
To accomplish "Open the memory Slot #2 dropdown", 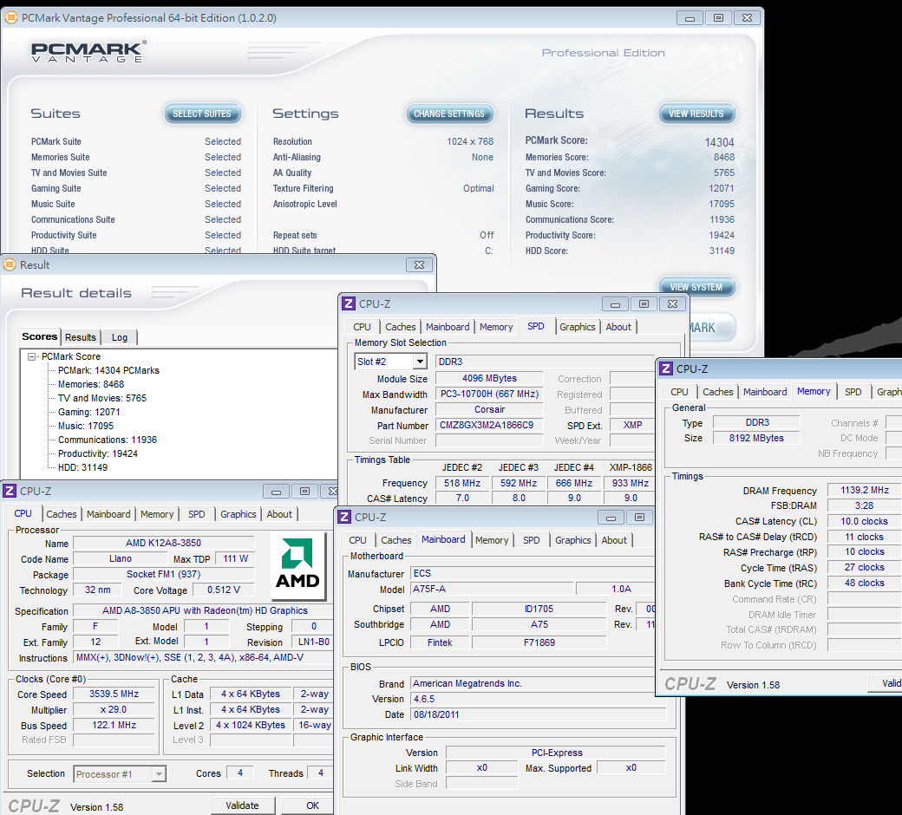I will 420,362.
